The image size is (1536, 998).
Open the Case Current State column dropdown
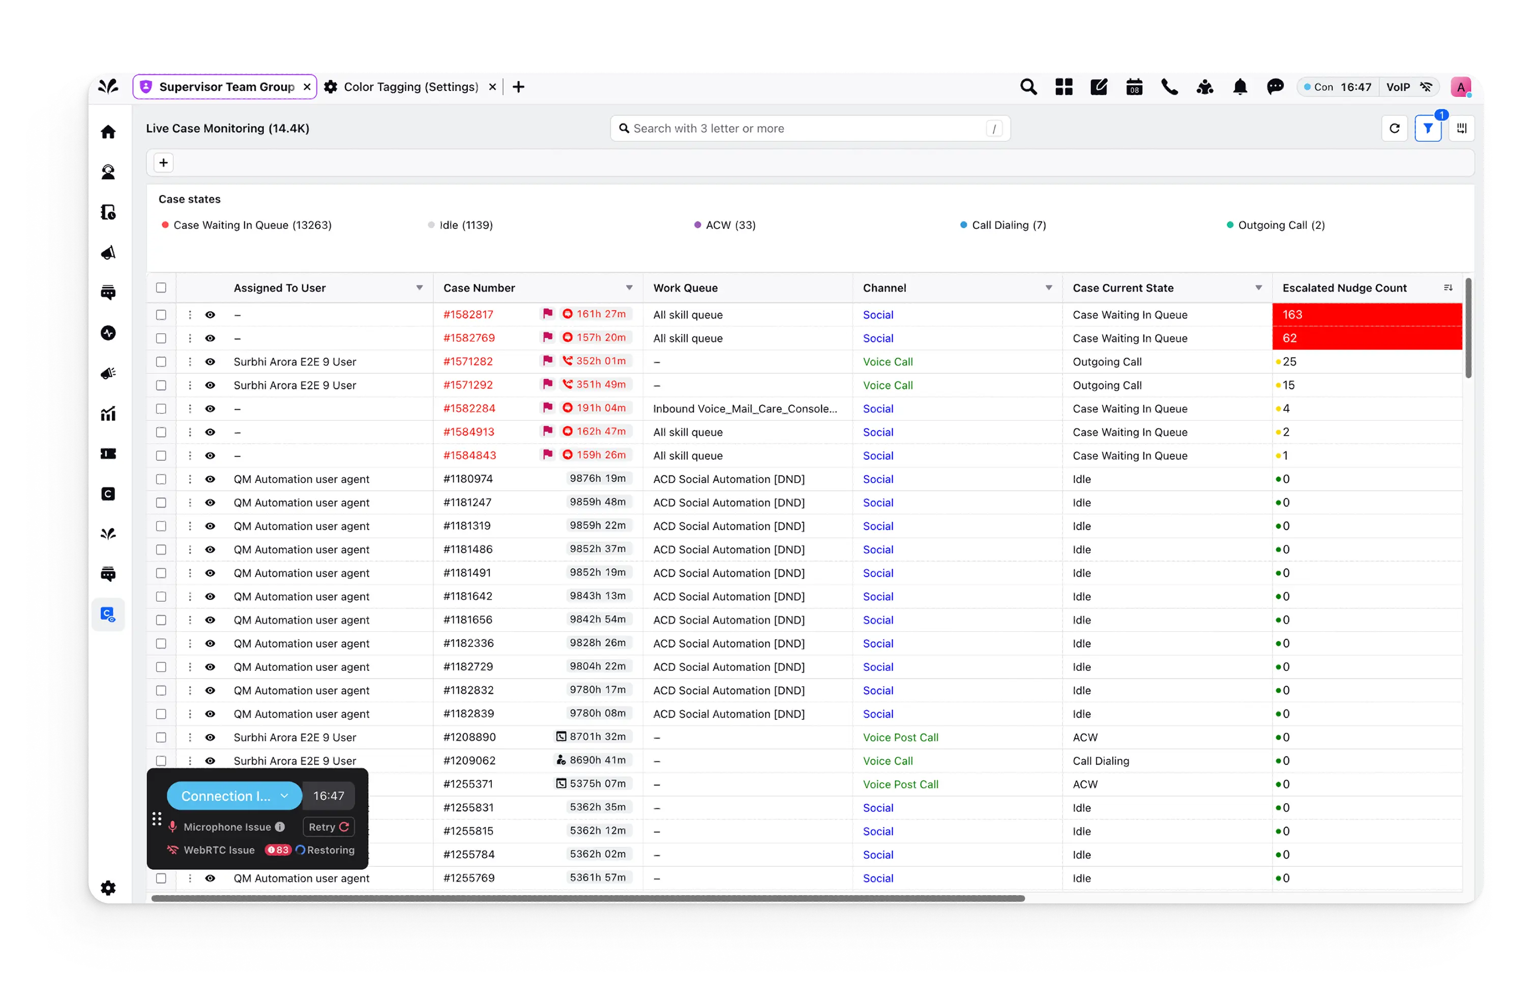coord(1258,288)
